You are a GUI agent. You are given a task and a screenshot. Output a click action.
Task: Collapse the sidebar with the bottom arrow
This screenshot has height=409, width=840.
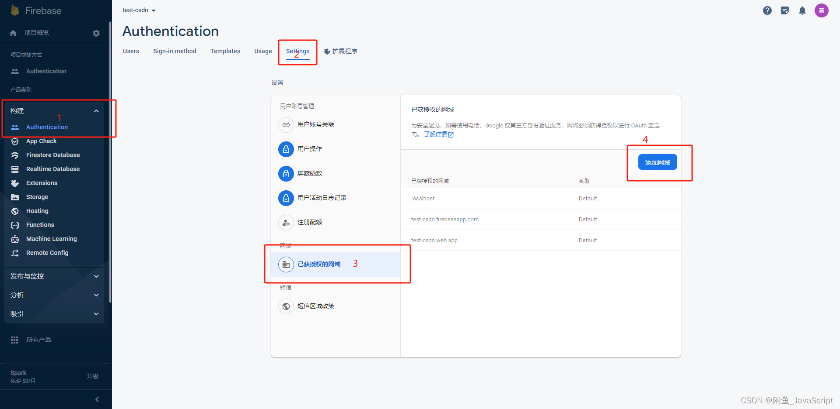click(97, 399)
